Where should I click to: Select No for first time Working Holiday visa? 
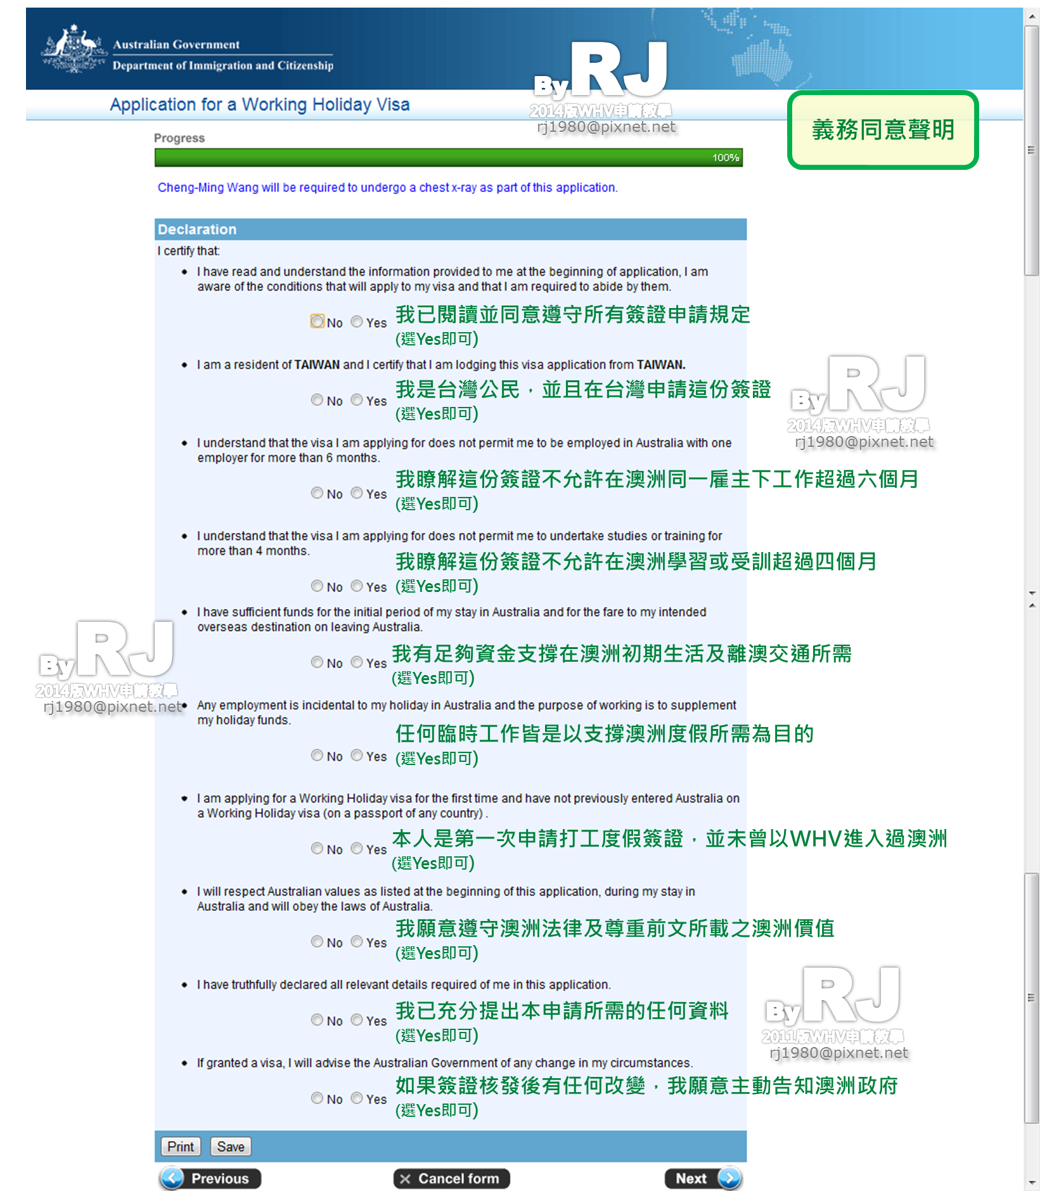coord(317,848)
